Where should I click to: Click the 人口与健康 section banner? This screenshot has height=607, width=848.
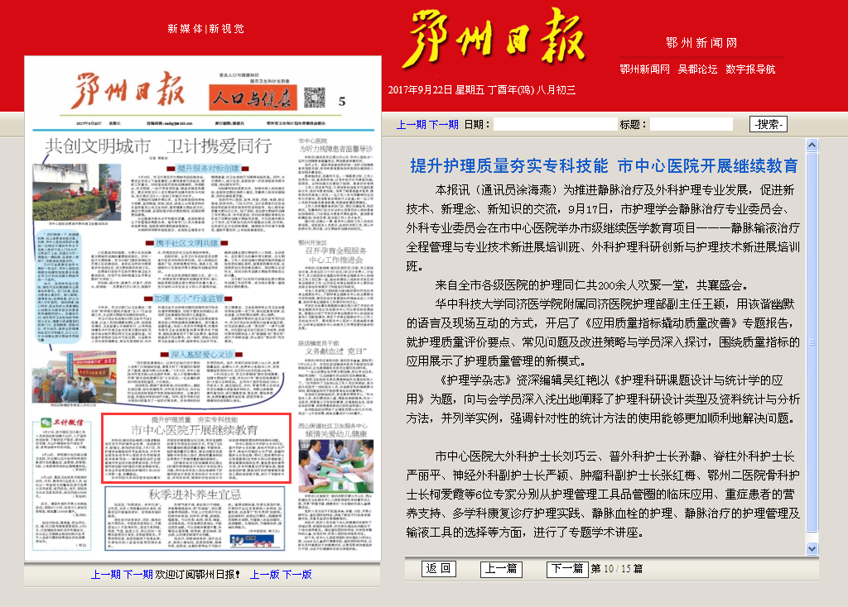tap(253, 98)
